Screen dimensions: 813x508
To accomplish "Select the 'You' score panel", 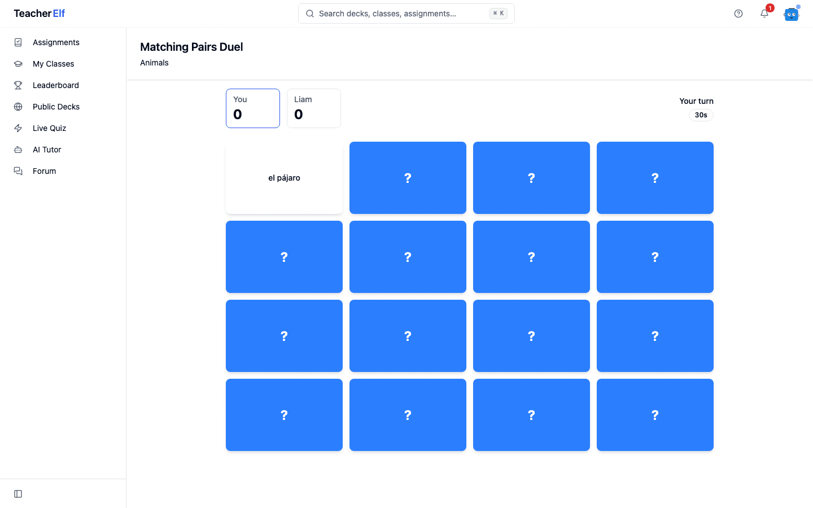I will pos(253,108).
